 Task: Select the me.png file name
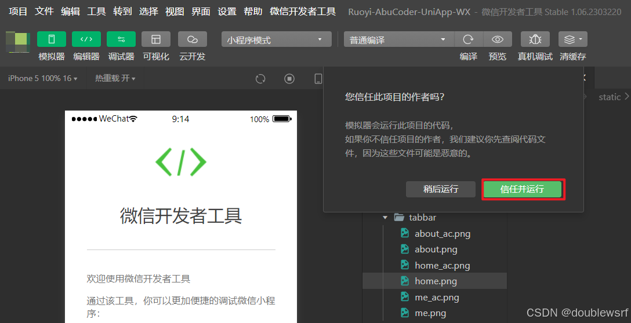click(430, 313)
